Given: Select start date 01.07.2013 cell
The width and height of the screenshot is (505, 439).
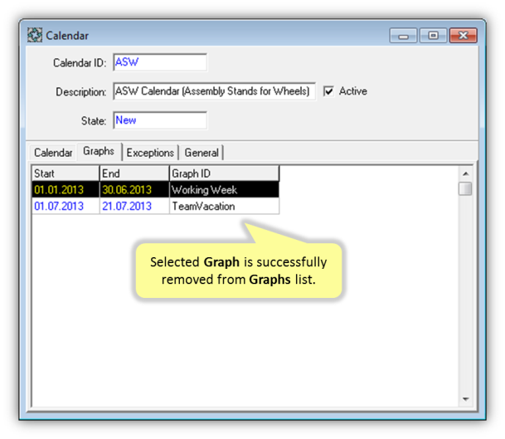Looking at the screenshot, I should point(66,206).
